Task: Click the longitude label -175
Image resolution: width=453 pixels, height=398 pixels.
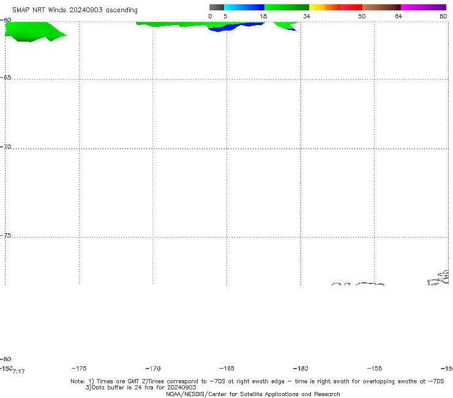Action: tap(79, 368)
